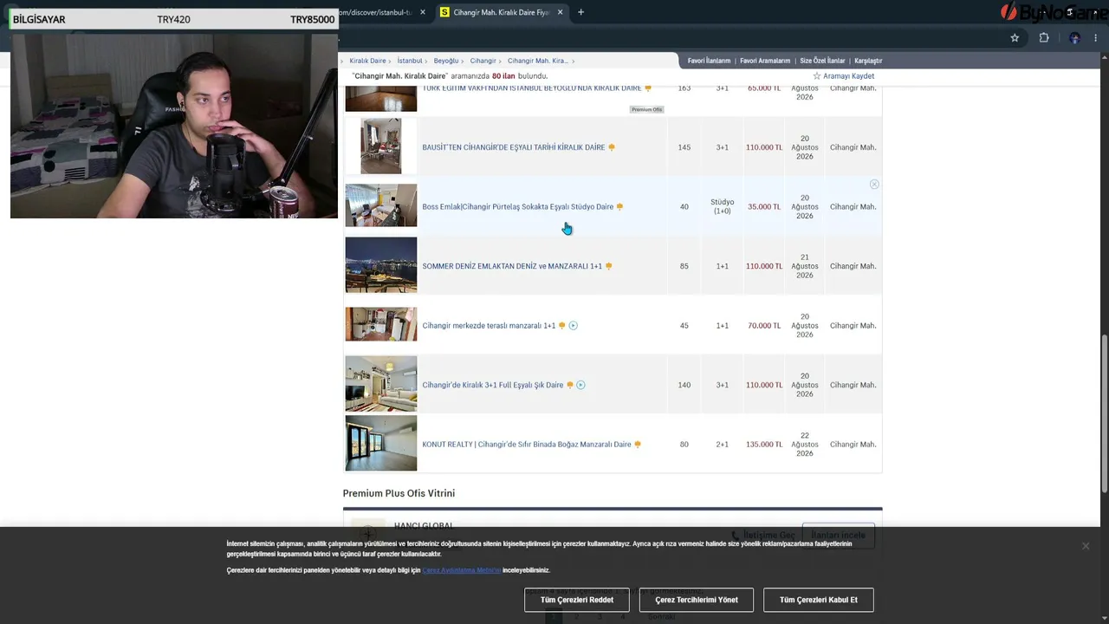Viewport: 1109px width, 624px height.
Task: Dismiss the cookie banner with the X
Action: [x=1085, y=546]
